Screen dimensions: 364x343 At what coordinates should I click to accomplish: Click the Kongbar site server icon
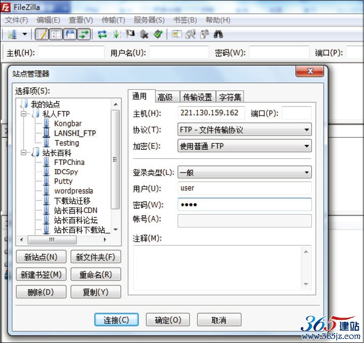pos(47,123)
